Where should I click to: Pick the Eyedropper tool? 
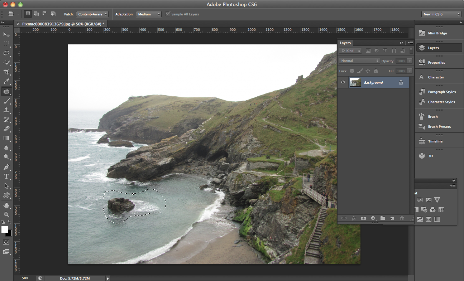(x=6, y=82)
